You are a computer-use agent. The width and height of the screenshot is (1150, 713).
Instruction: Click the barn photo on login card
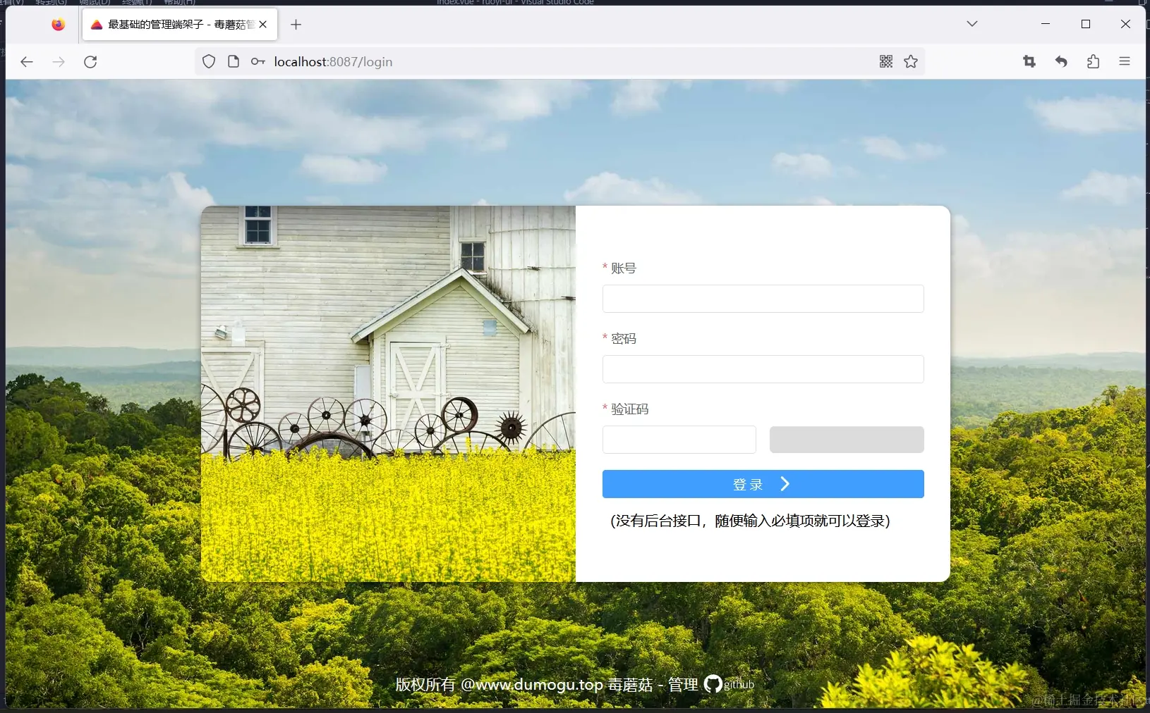click(x=388, y=394)
